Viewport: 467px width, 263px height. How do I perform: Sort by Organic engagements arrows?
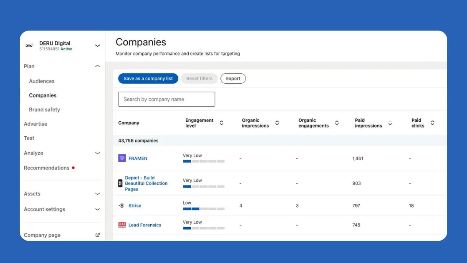pyautogui.click(x=337, y=123)
